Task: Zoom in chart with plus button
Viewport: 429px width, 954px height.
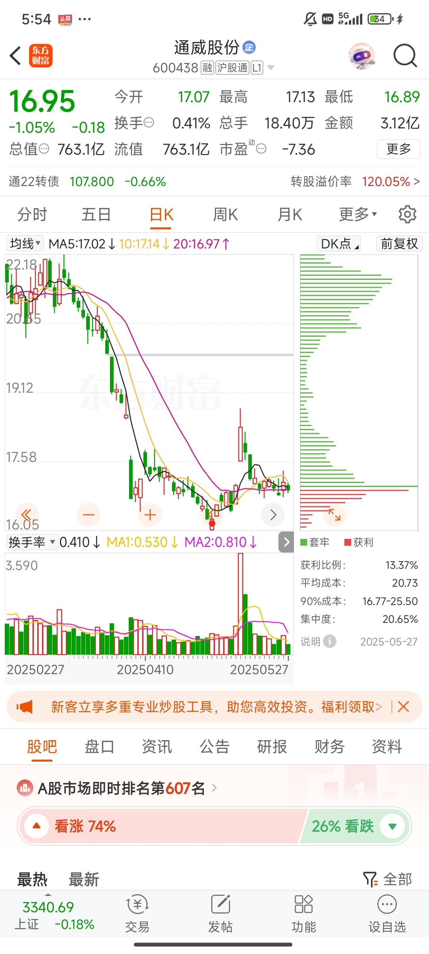Action: tap(150, 515)
